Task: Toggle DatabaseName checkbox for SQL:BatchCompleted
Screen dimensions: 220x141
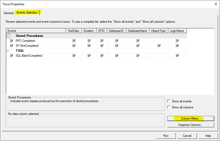Action: click(x=138, y=56)
